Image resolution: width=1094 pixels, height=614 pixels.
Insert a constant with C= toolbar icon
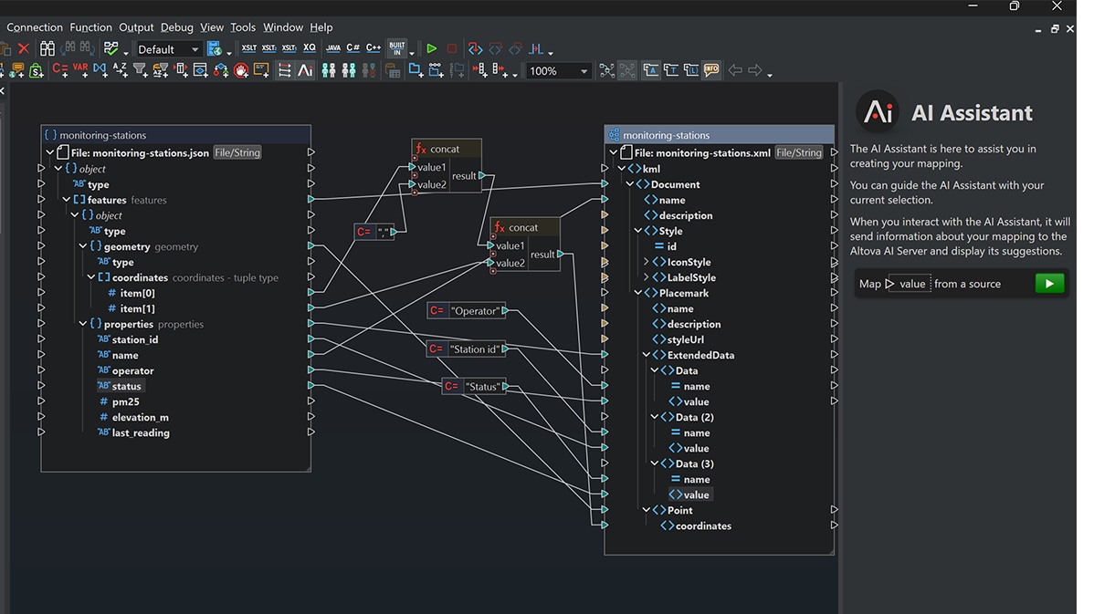tap(60, 69)
